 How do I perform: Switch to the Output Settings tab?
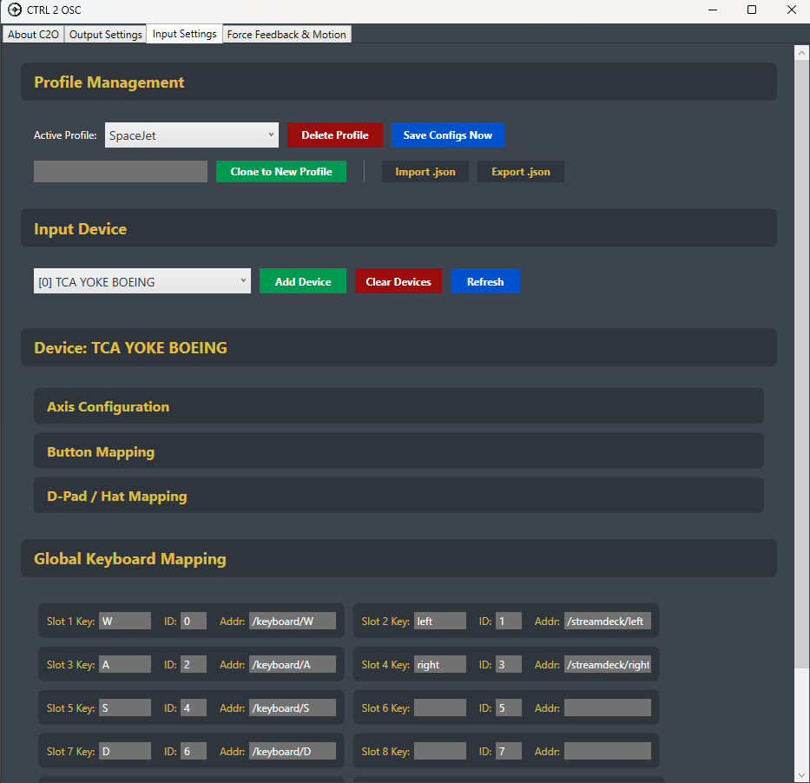pyautogui.click(x=105, y=34)
